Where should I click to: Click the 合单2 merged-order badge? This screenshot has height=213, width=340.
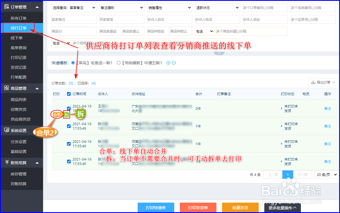(x=57, y=114)
